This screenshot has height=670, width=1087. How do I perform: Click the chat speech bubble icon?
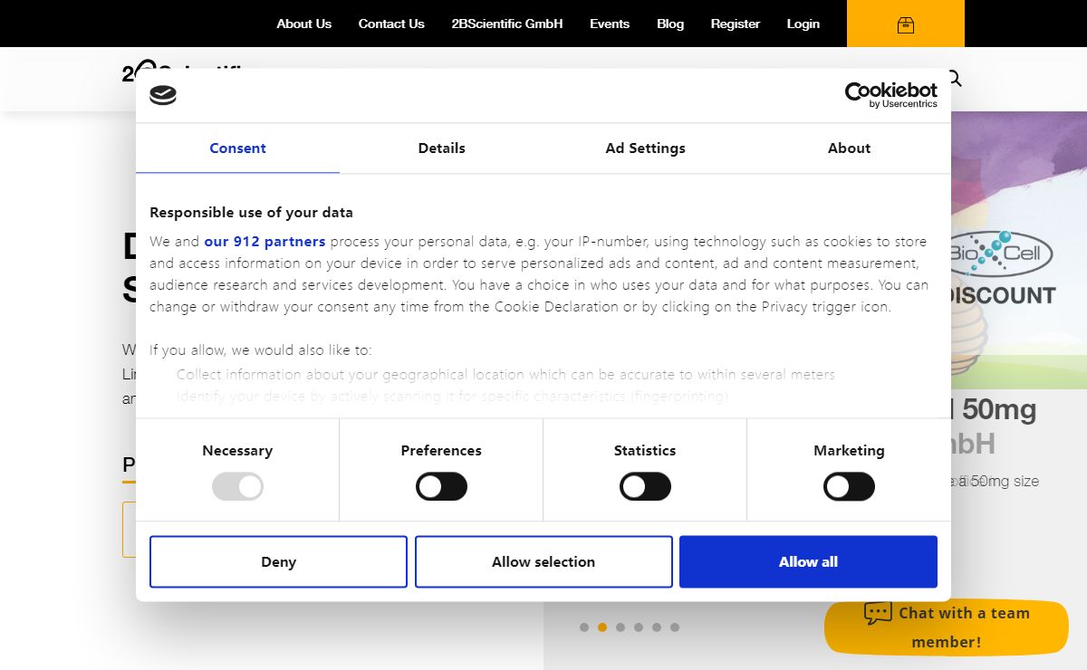click(878, 613)
